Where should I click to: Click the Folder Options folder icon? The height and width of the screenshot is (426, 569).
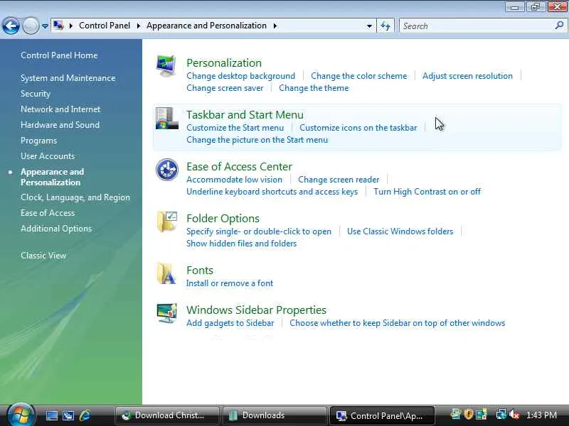click(167, 222)
